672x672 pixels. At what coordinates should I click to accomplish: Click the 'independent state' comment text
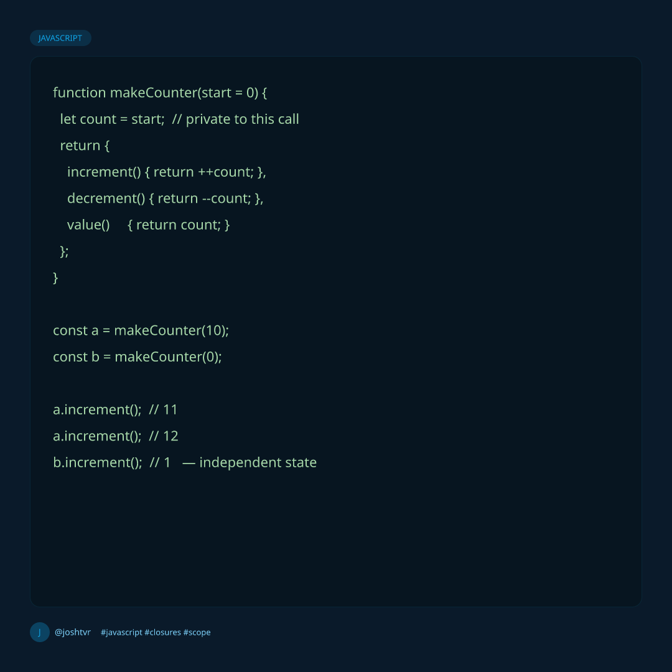(x=258, y=463)
